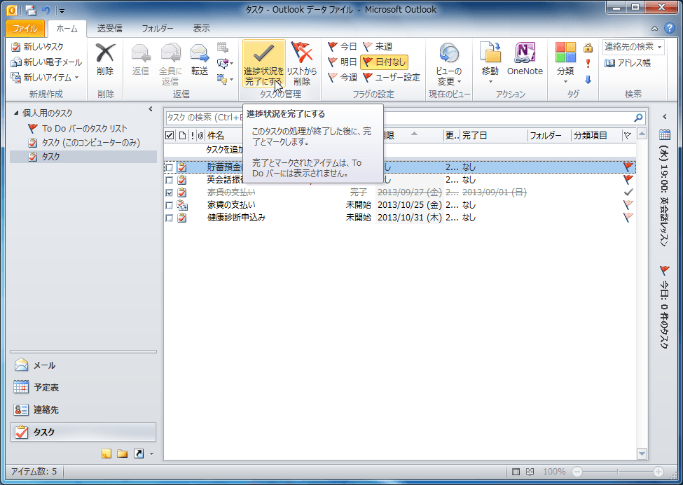Switch to the View (表示) tab
This screenshot has height=485, width=683.
[202, 29]
